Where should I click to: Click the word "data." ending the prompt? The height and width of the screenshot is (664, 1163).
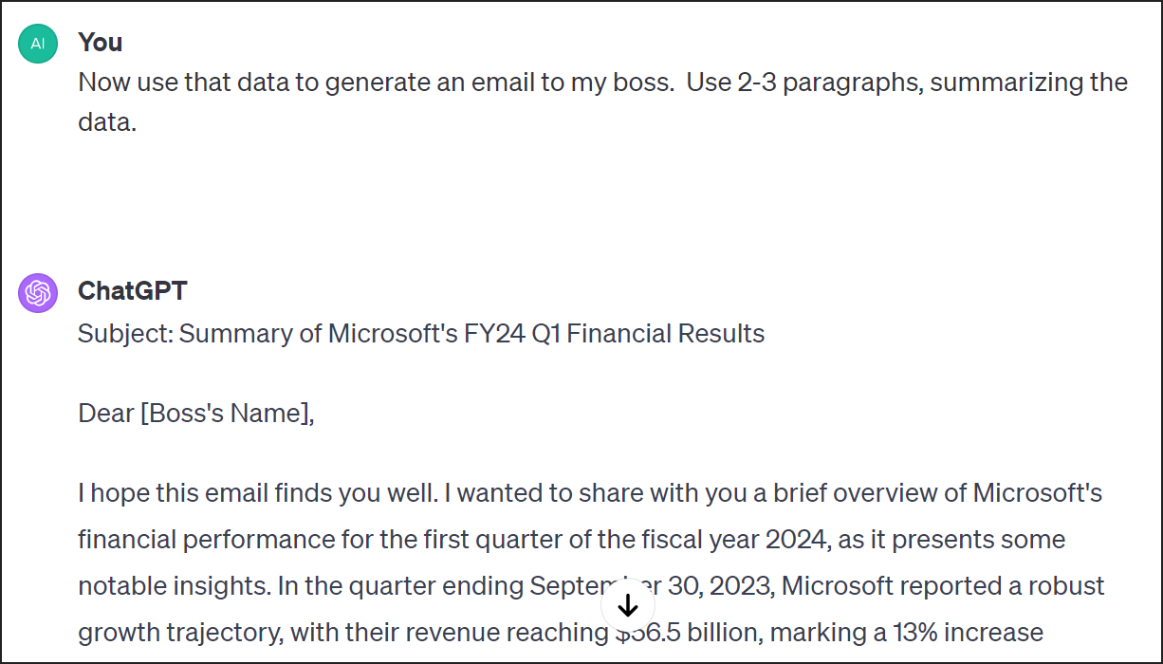click(x=107, y=122)
